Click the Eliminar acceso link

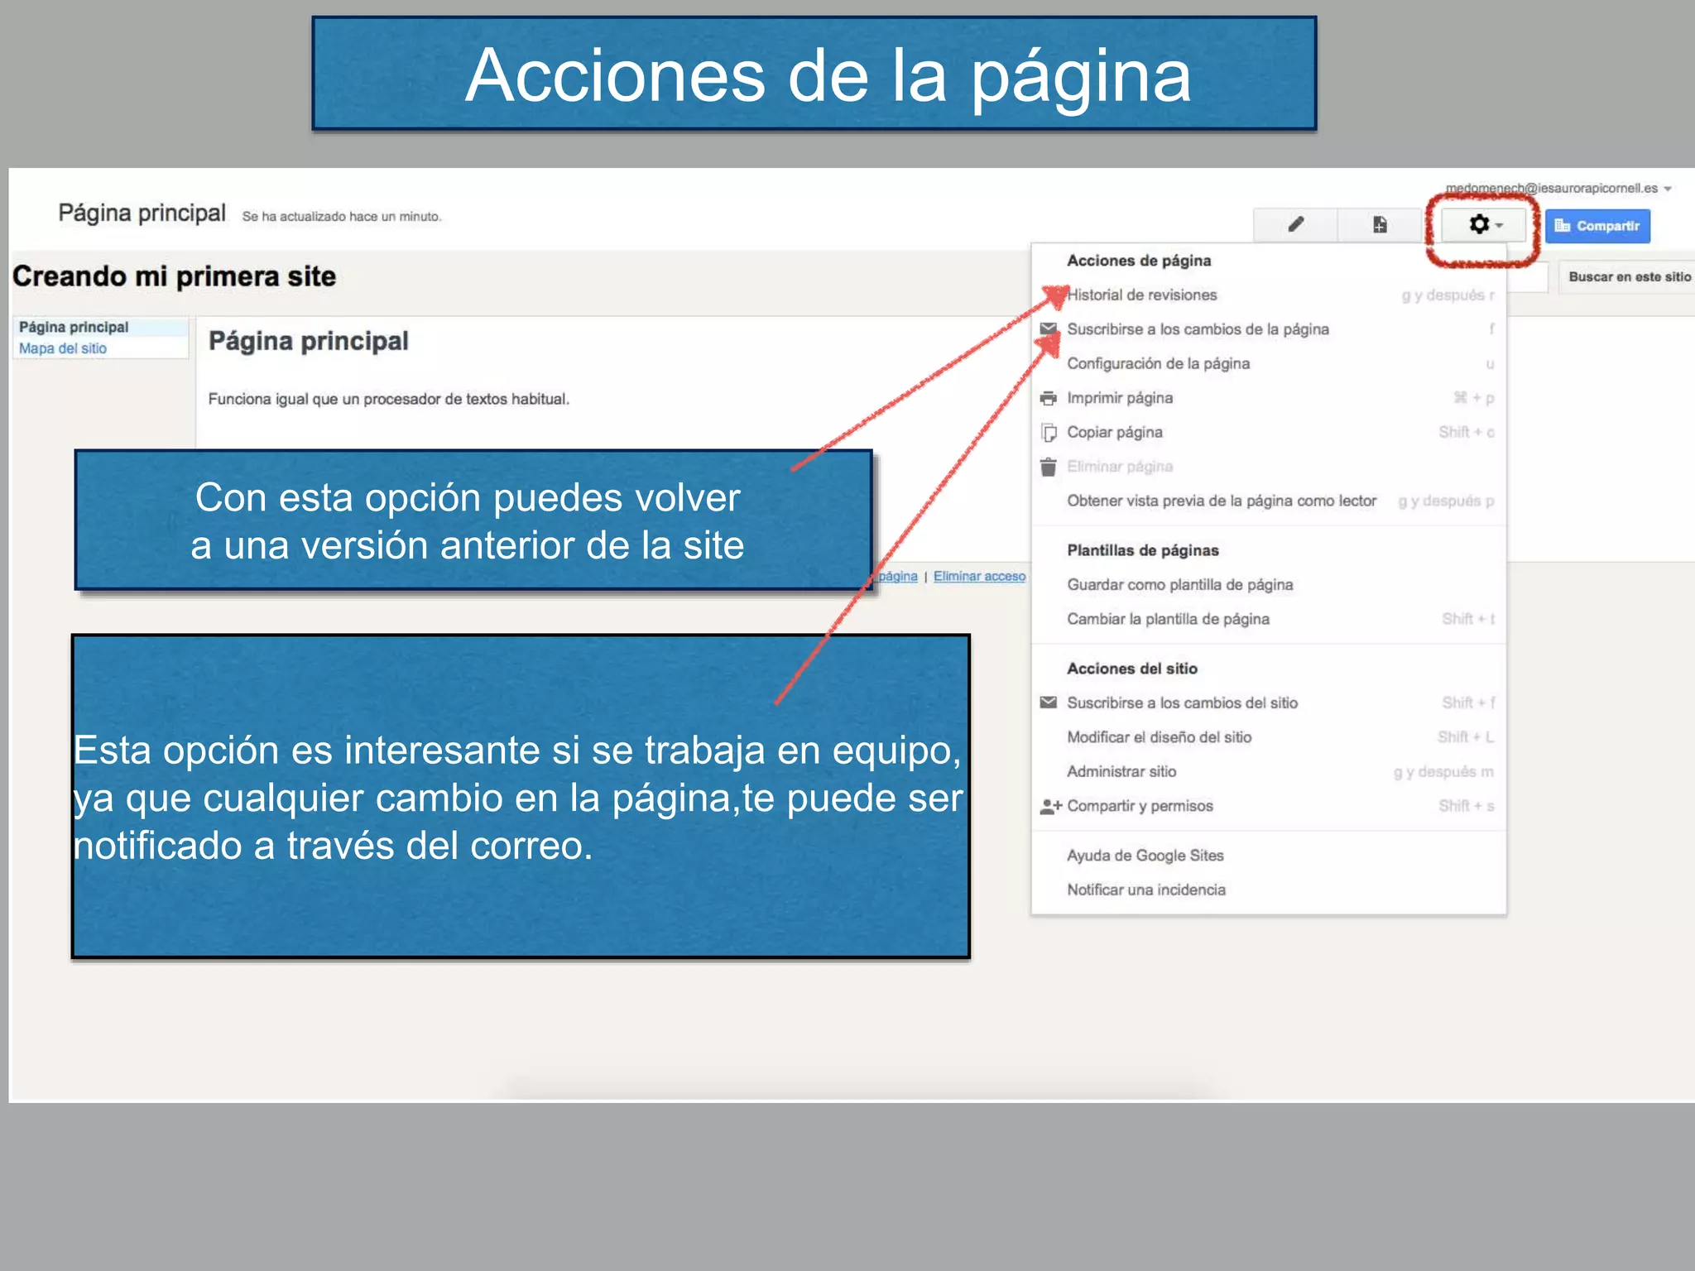(979, 576)
